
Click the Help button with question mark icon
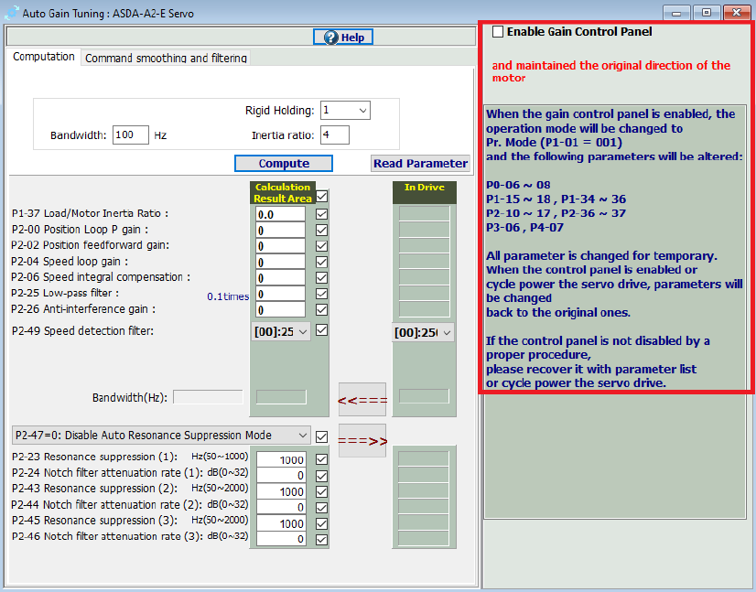click(x=343, y=37)
